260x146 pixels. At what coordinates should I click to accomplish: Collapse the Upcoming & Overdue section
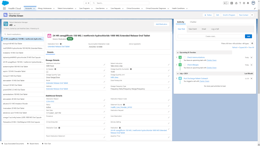[178, 52]
